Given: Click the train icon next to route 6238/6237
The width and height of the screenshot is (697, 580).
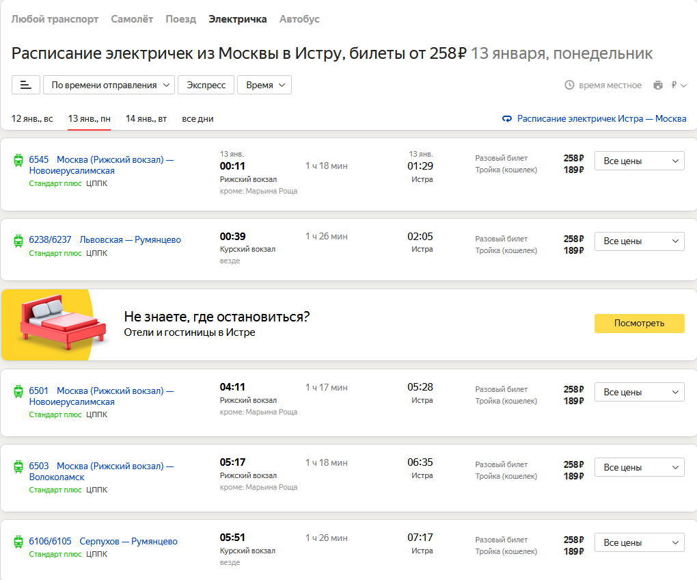Looking at the screenshot, I should [18, 241].
